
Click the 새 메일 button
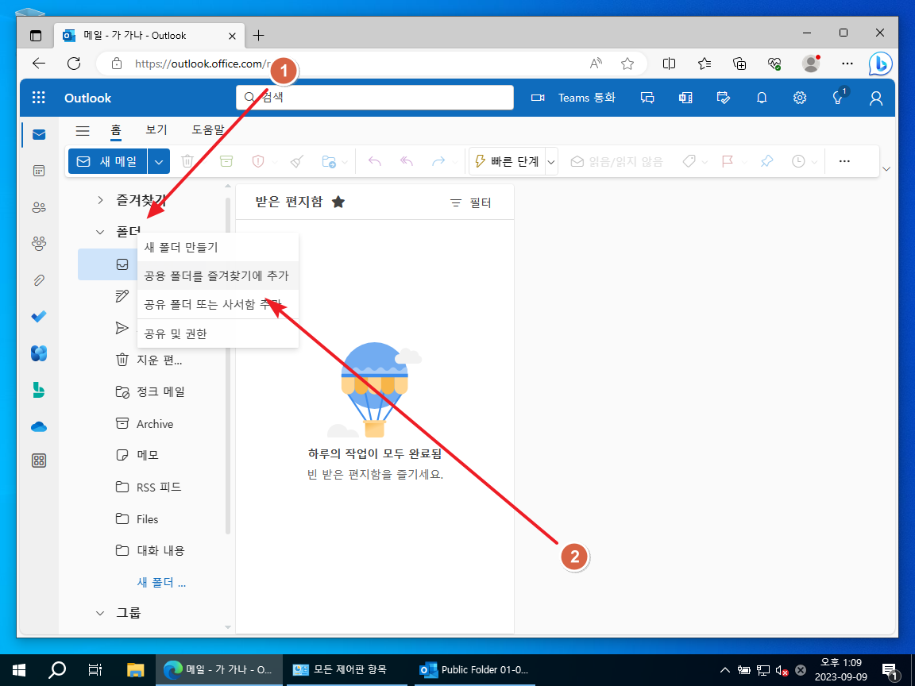pyautogui.click(x=107, y=161)
